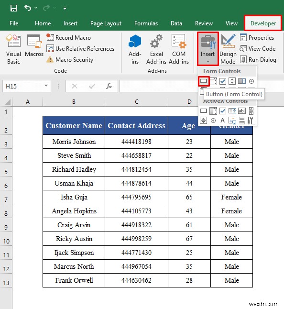Viewport: 284px width, 309px height.
Task: Open the Macros list icon
Action: [34, 41]
